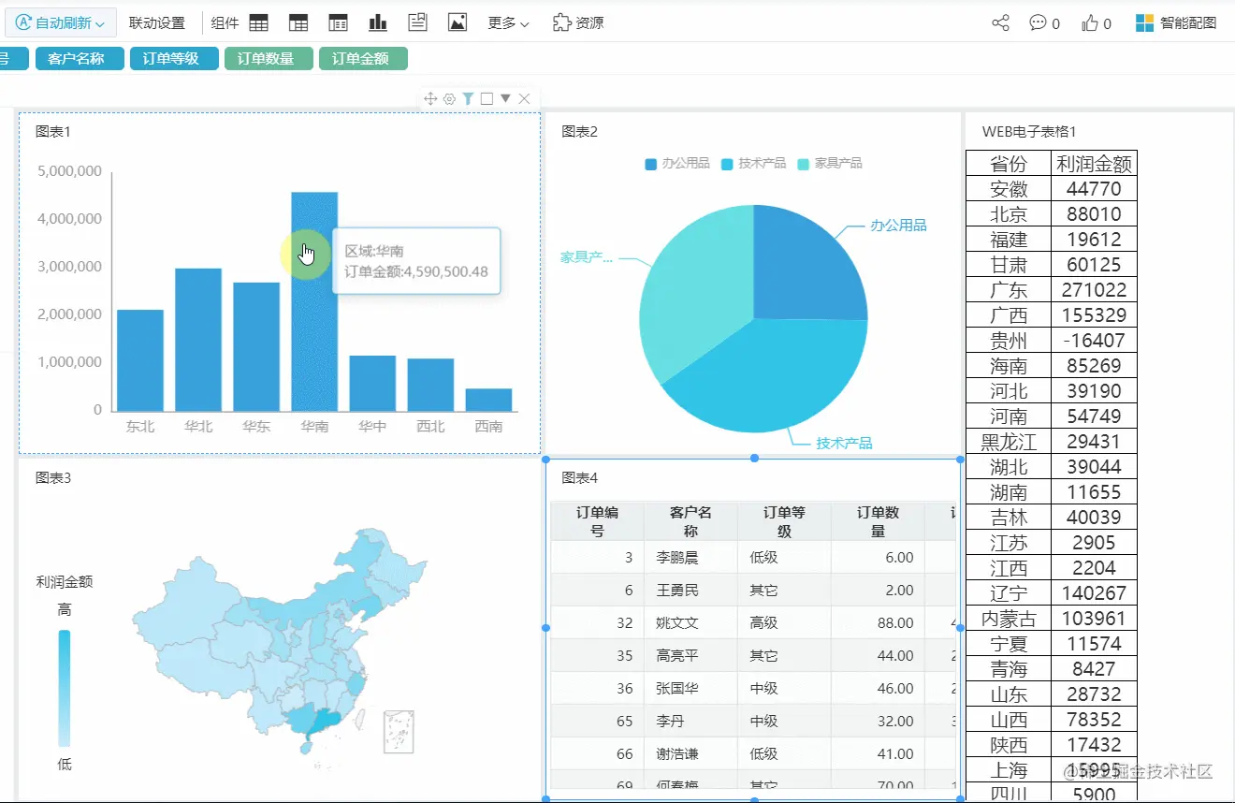Click the 西南 bar in 图表1
This screenshot has height=803, width=1235.
click(488, 400)
